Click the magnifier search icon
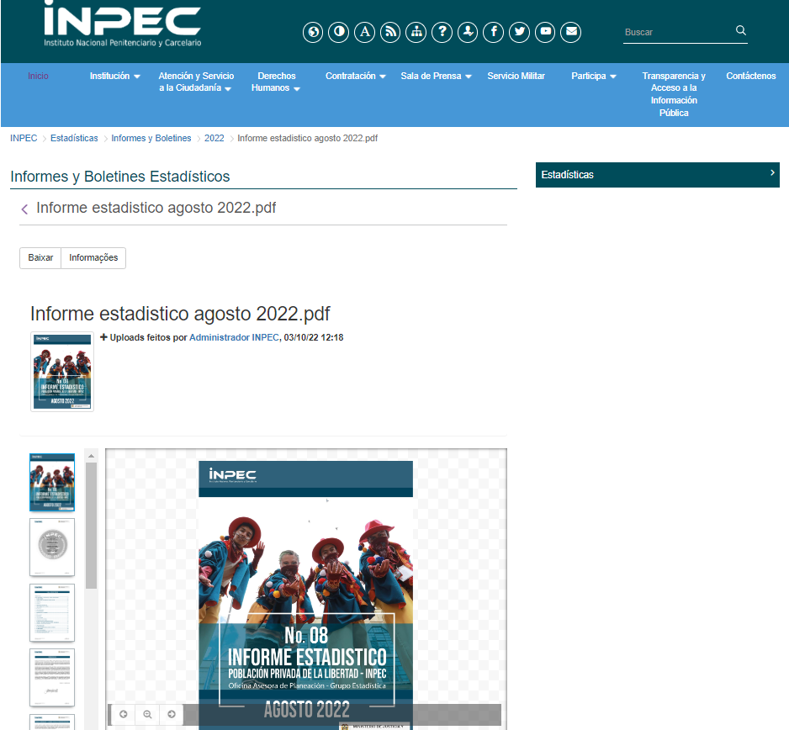 741,31
